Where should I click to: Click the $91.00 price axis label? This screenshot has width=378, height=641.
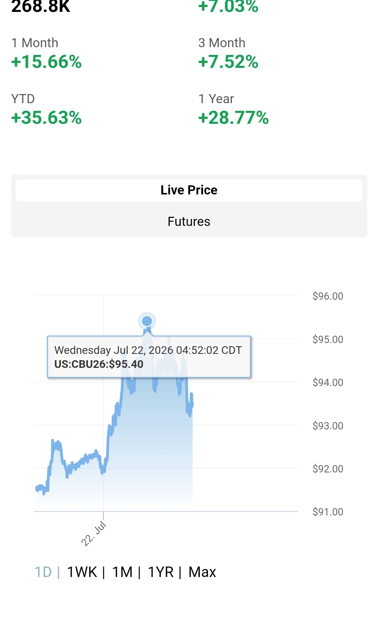click(328, 512)
